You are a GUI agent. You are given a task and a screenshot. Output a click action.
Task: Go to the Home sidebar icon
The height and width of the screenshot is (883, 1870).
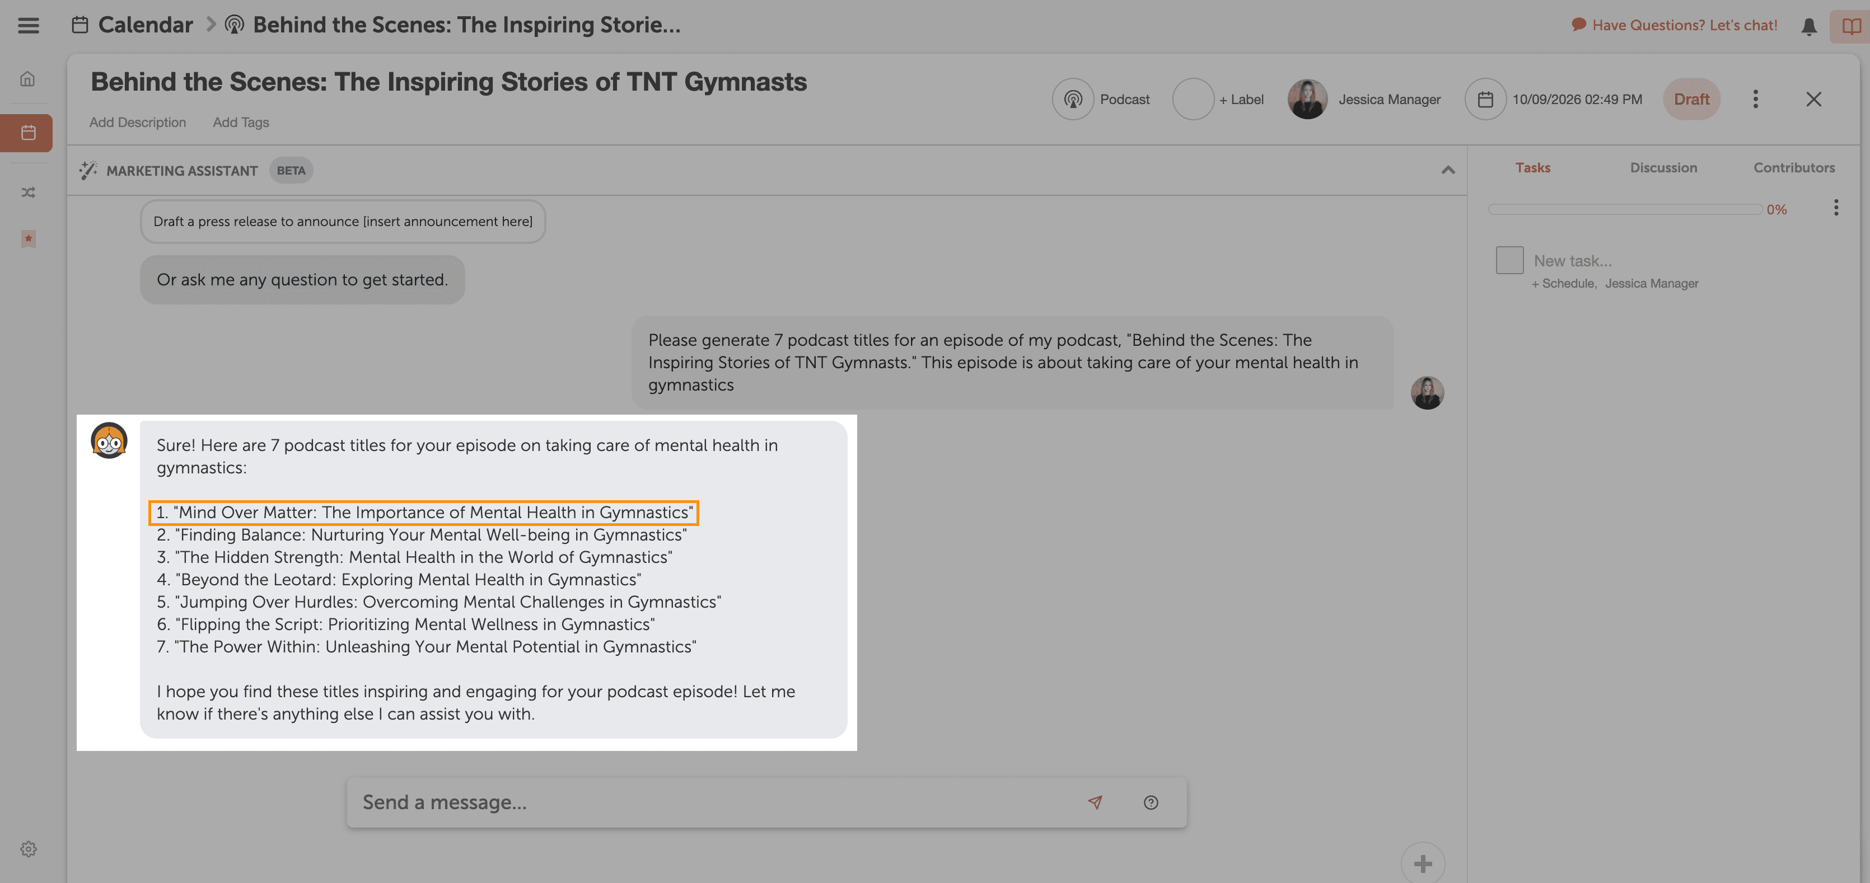[x=27, y=78]
